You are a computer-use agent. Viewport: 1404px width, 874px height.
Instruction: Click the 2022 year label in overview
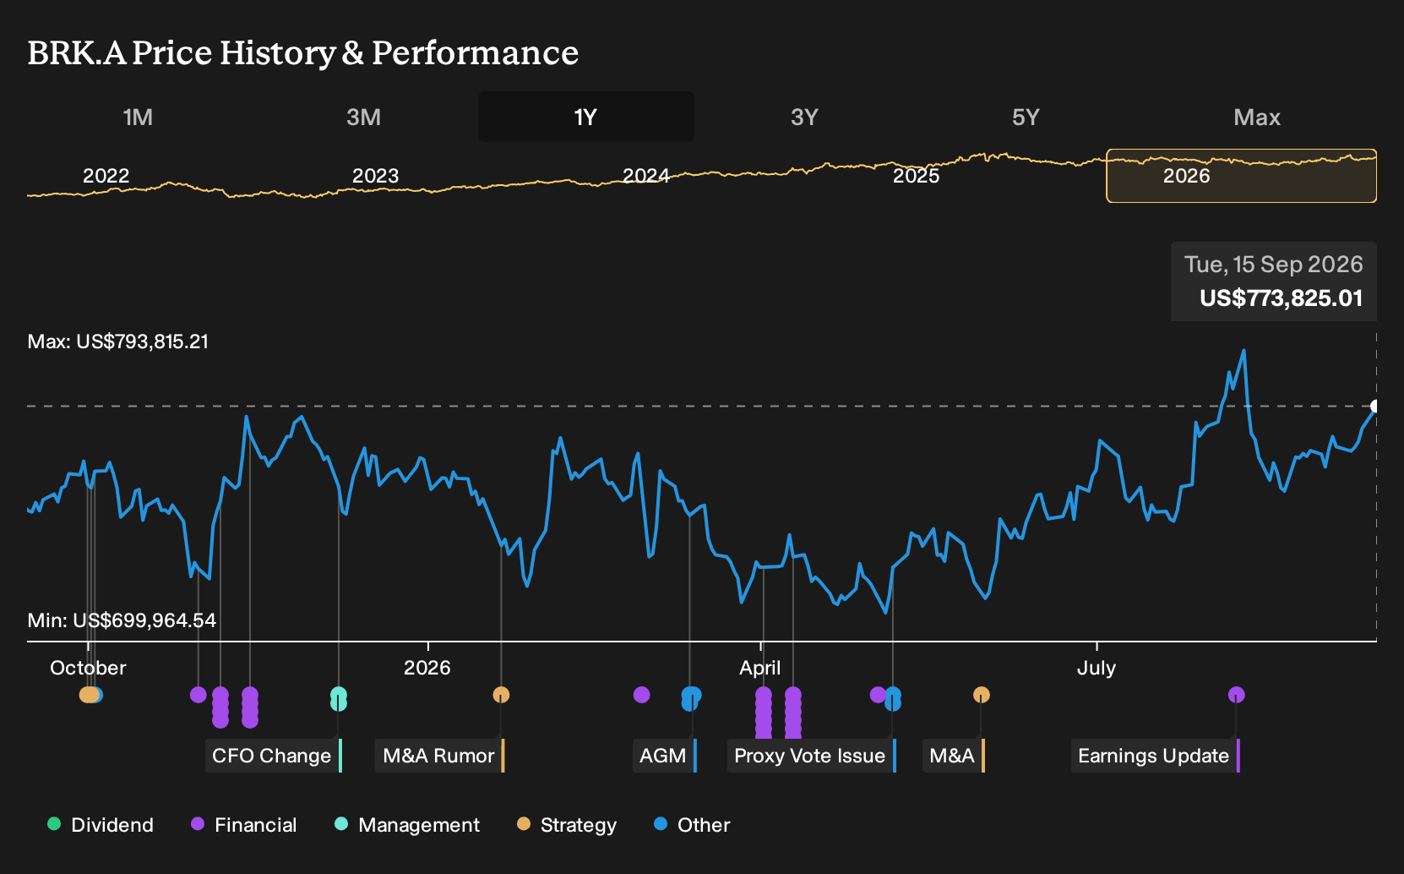tap(106, 176)
